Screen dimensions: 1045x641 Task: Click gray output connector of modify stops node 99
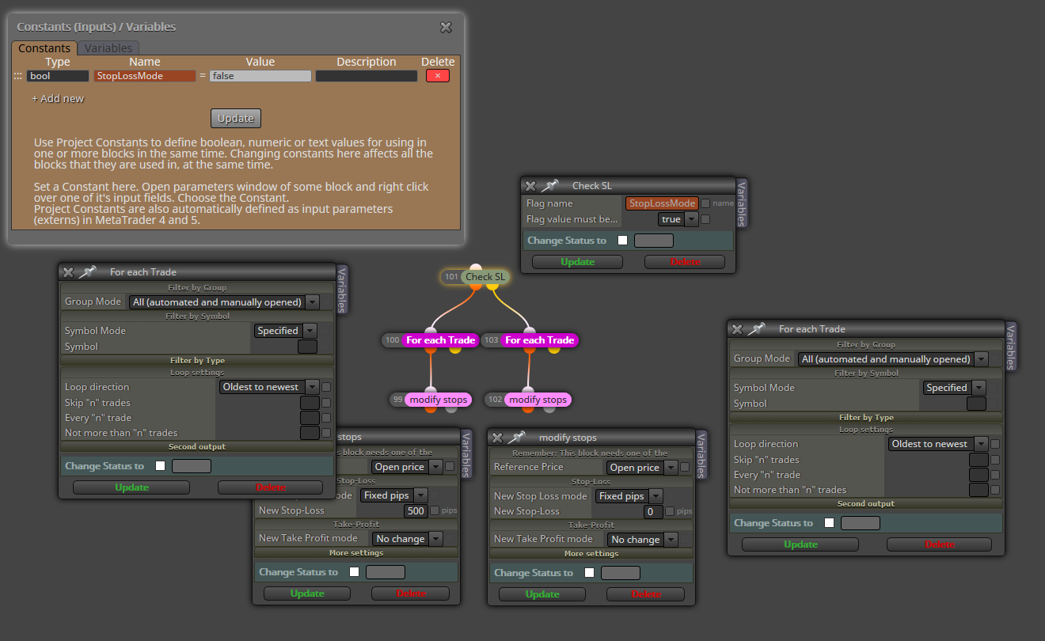(x=450, y=408)
